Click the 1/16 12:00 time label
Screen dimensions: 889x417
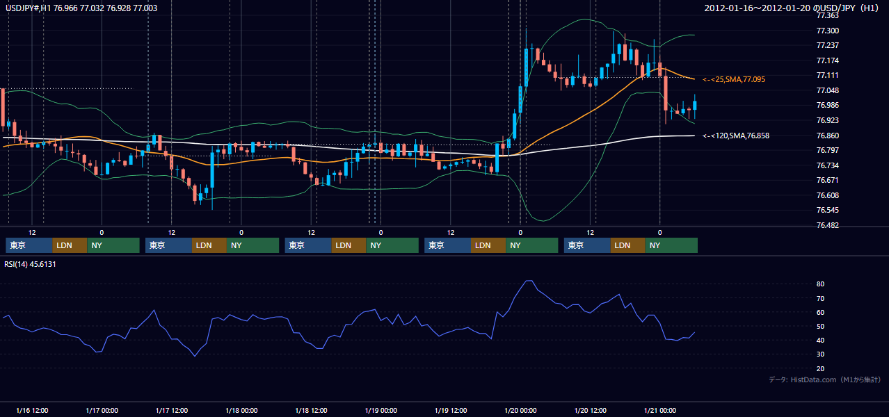31,410
